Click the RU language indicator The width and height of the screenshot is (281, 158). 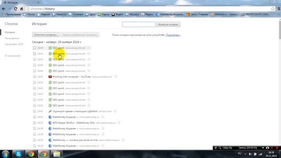(x=240, y=154)
